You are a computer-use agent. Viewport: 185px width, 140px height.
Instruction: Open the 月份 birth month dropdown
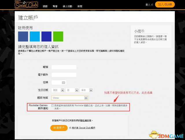[x=58, y=90]
